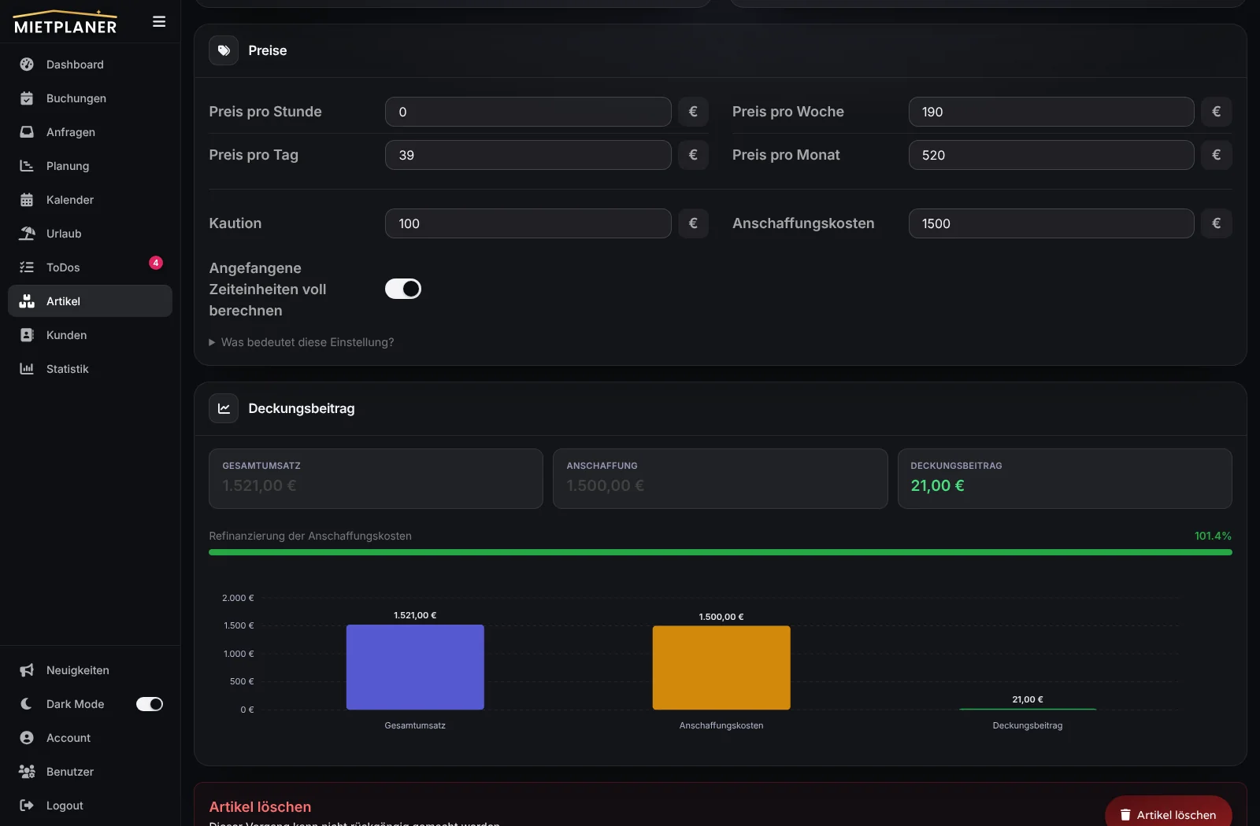
Task: Open the Artikel menu item
Action: [90, 301]
